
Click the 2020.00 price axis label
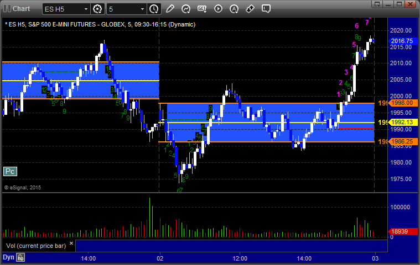tap(401, 30)
